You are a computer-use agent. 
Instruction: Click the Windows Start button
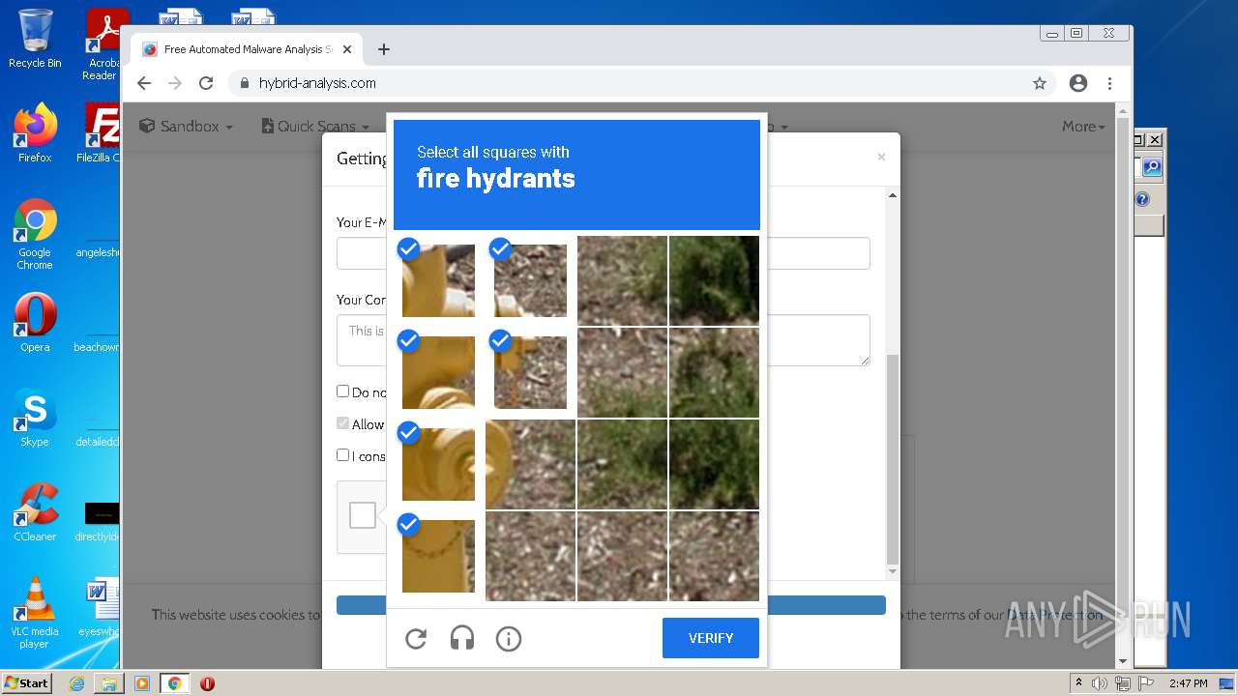[x=26, y=682]
